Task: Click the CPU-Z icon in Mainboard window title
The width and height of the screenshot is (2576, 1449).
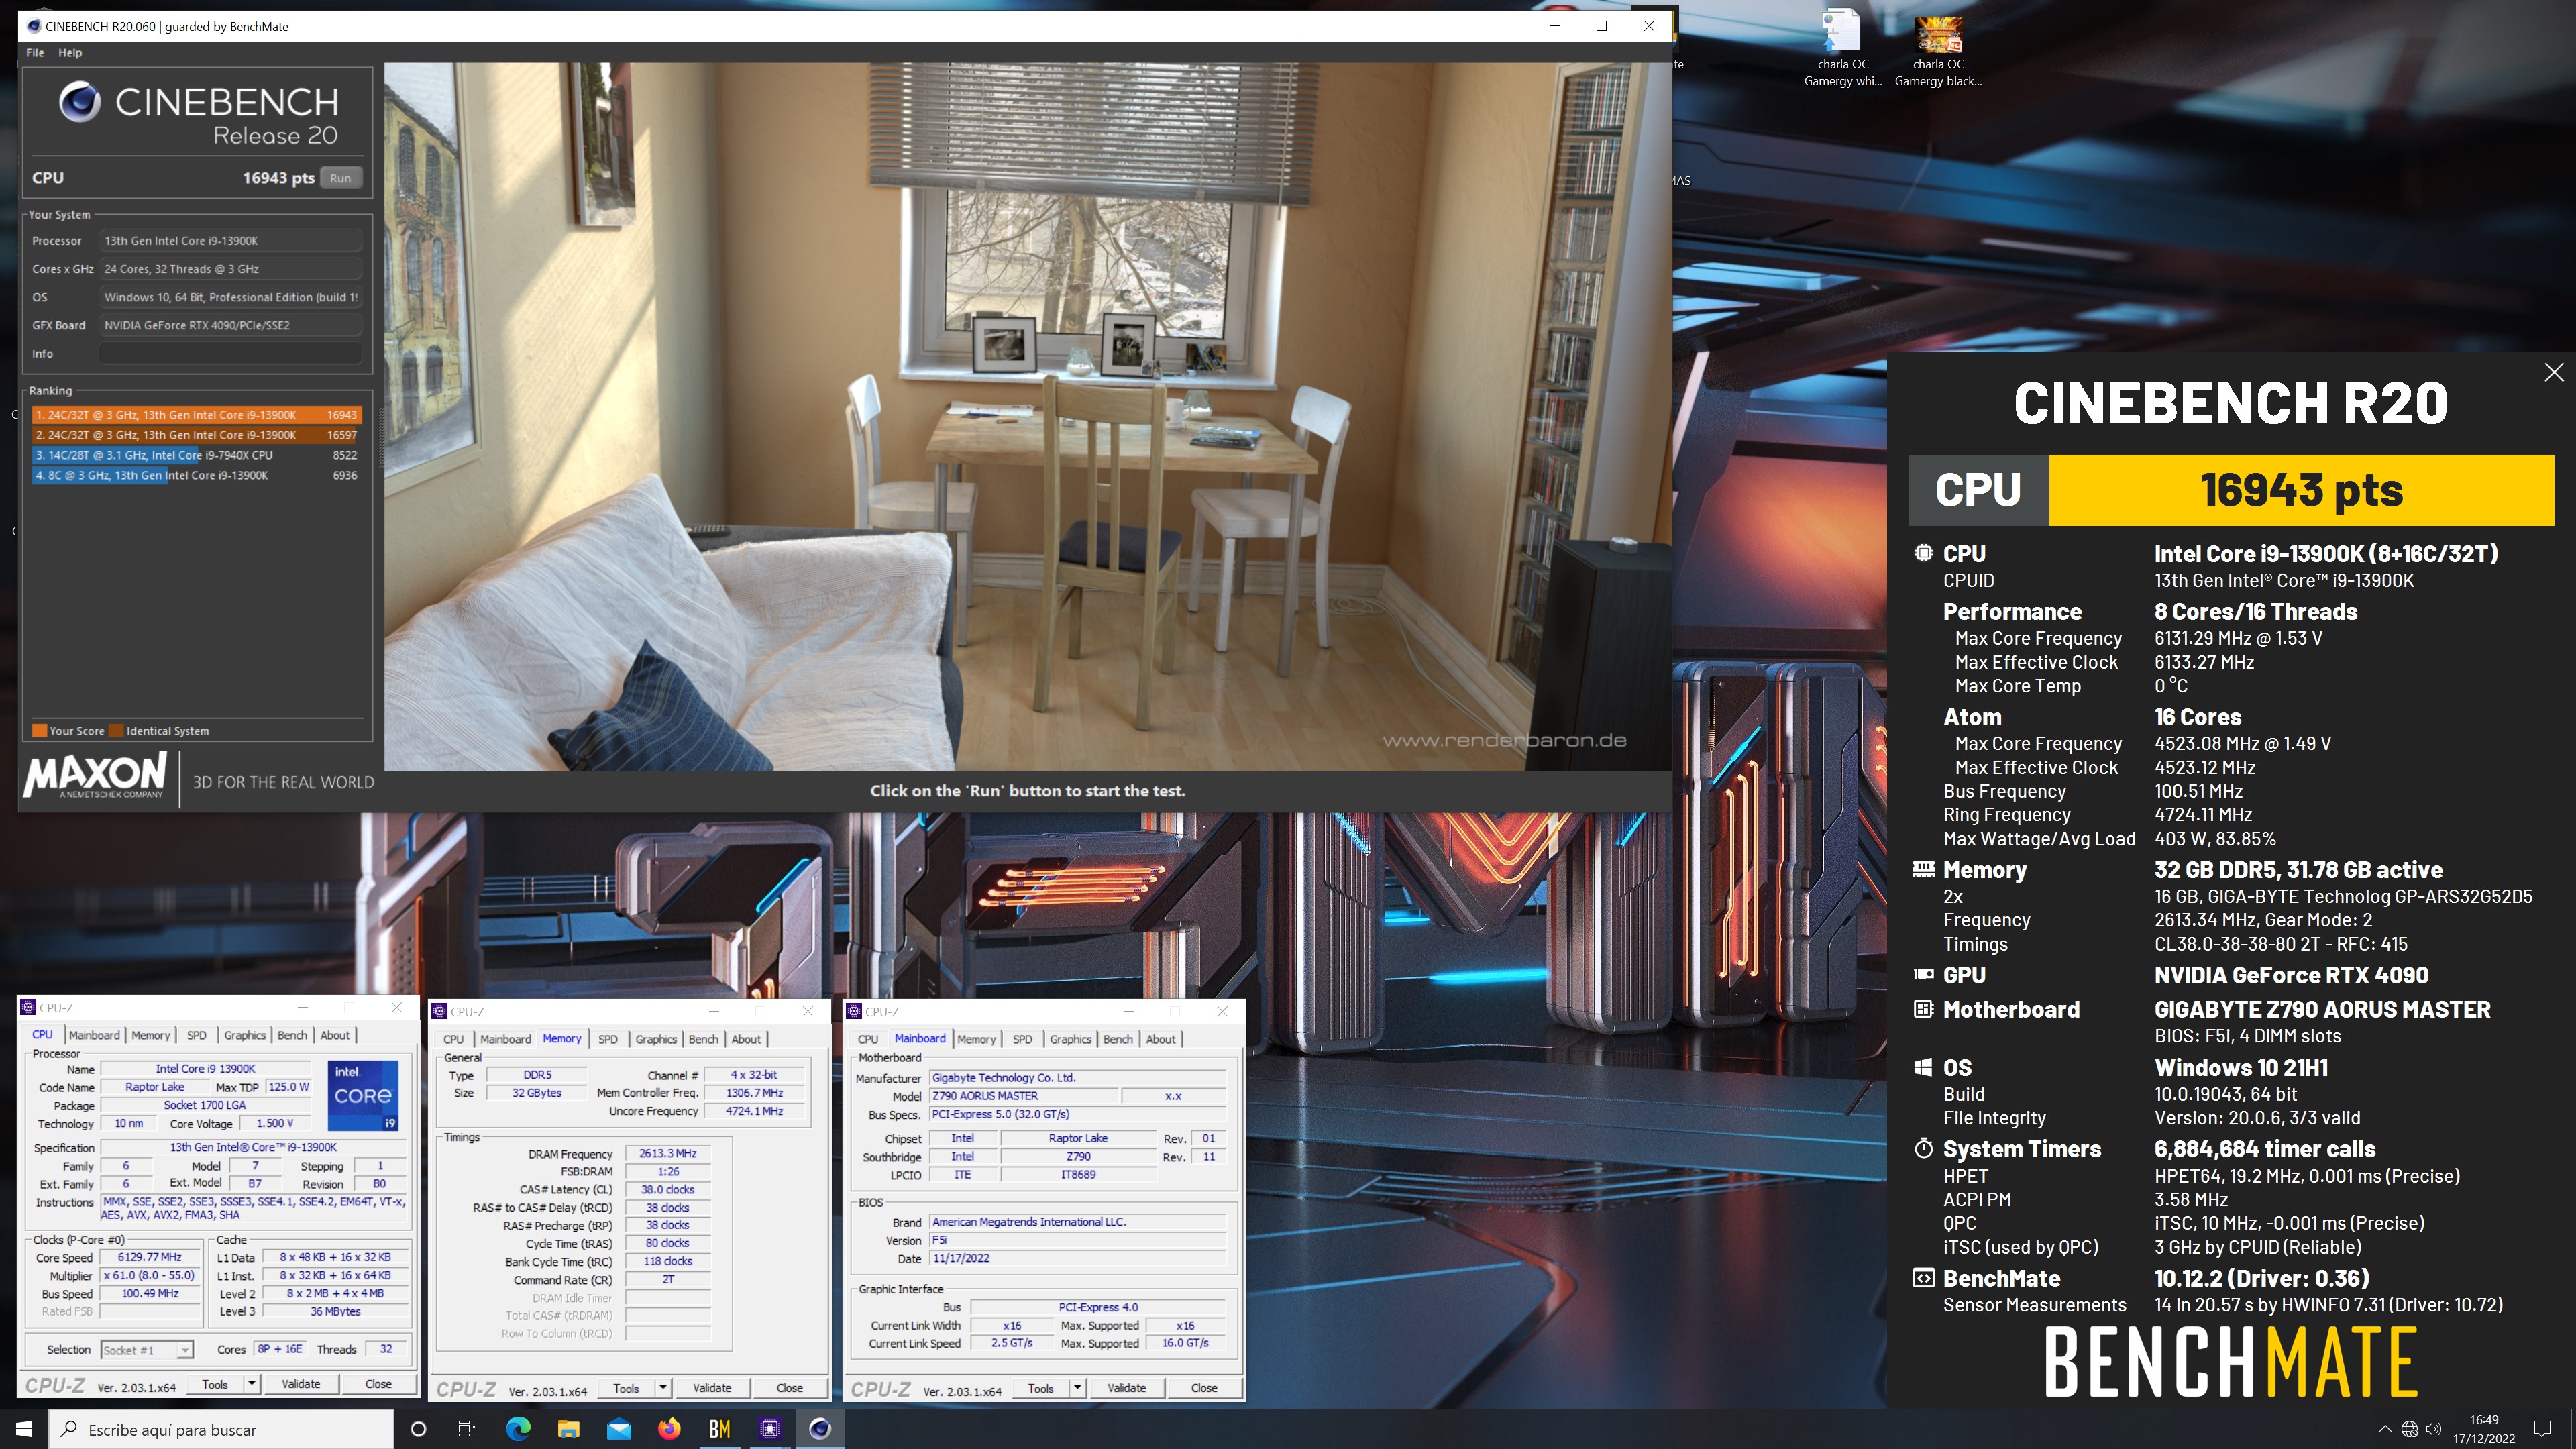Action: coord(854,1011)
